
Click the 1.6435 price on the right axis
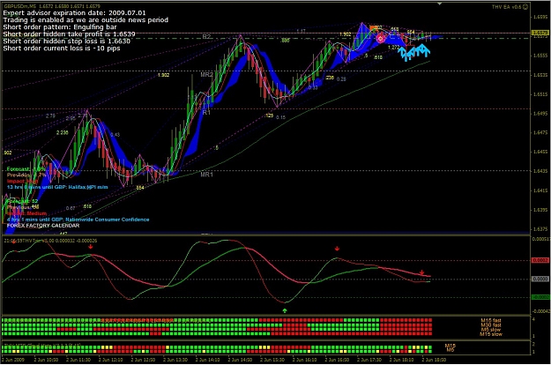click(540, 171)
